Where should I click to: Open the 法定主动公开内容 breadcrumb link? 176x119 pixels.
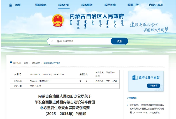click(x=52, y=63)
